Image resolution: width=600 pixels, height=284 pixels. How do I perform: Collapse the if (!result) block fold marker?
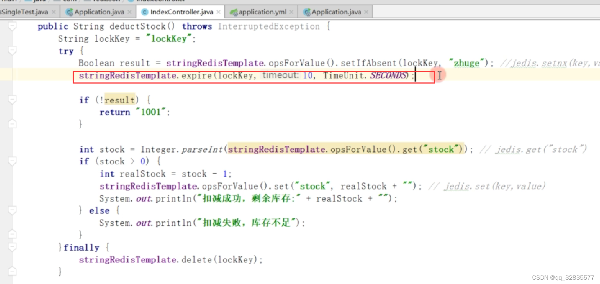[12, 100]
